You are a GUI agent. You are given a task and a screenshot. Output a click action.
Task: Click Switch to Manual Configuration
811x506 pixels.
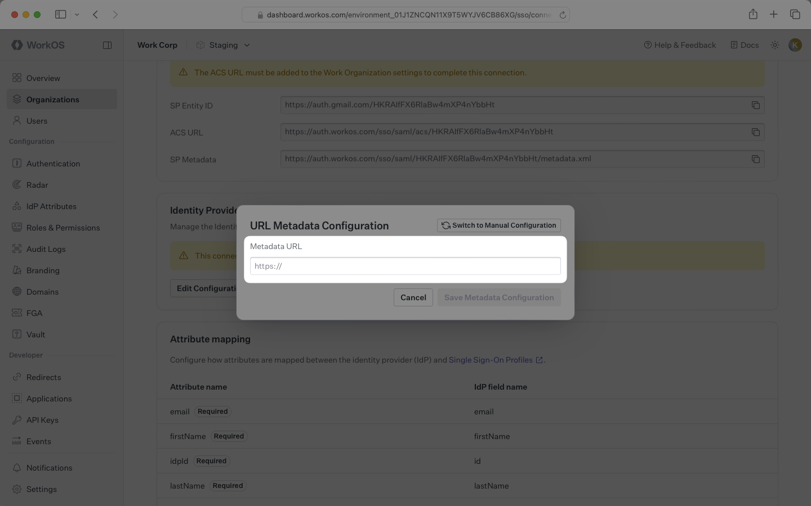[x=498, y=225]
